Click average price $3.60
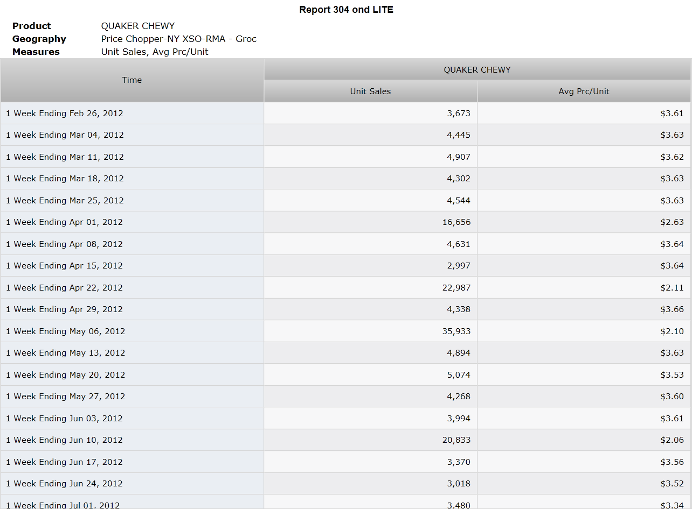The image size is (692, 509). coord(672,397)
